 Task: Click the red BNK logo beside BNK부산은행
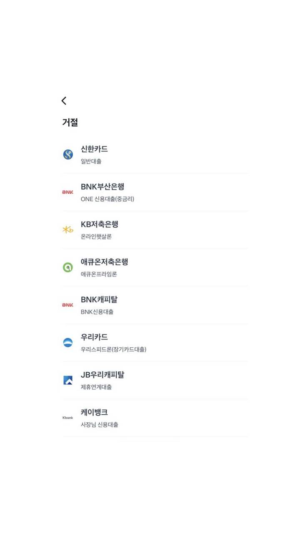[68, 192]
